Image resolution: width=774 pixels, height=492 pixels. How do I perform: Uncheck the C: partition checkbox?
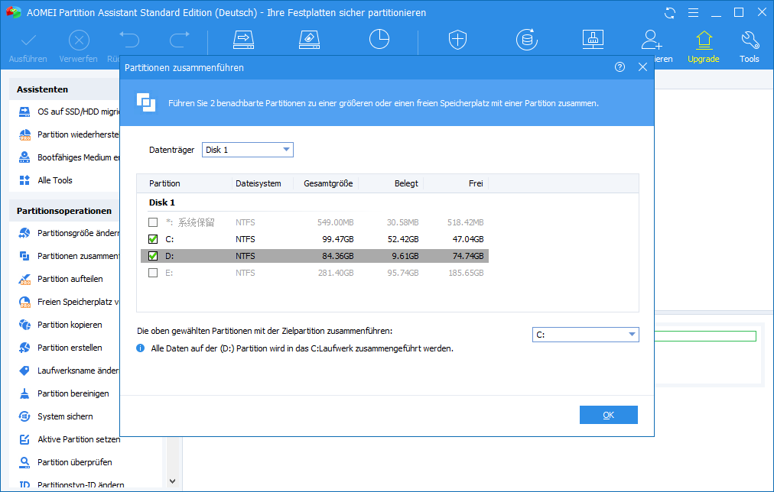pyautogui.click(x=153, y=239)
